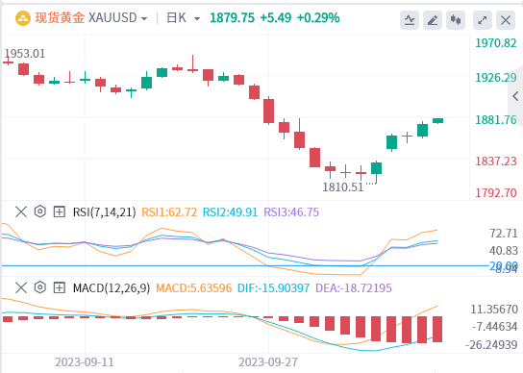
Task: Click the 1810.51 low price label
Action: coord(343,187)
